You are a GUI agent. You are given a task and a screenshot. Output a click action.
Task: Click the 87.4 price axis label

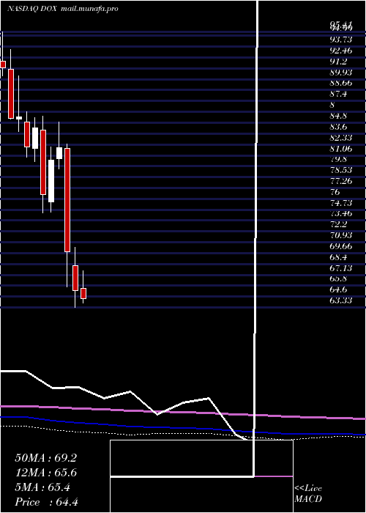[x=338, y=95]
